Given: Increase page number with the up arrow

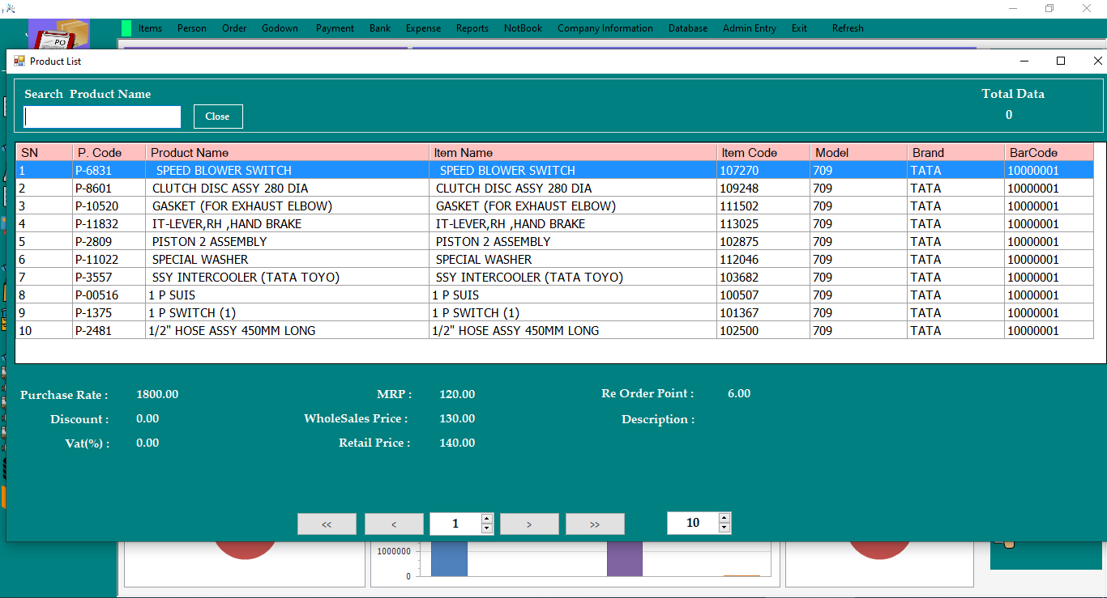Looking at the screenshot, I should 486,519.
